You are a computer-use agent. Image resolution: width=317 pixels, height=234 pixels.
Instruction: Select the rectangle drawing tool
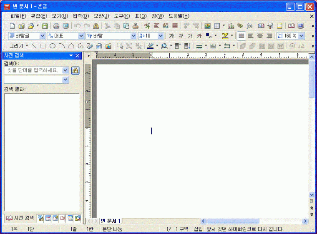click(43, 46)
